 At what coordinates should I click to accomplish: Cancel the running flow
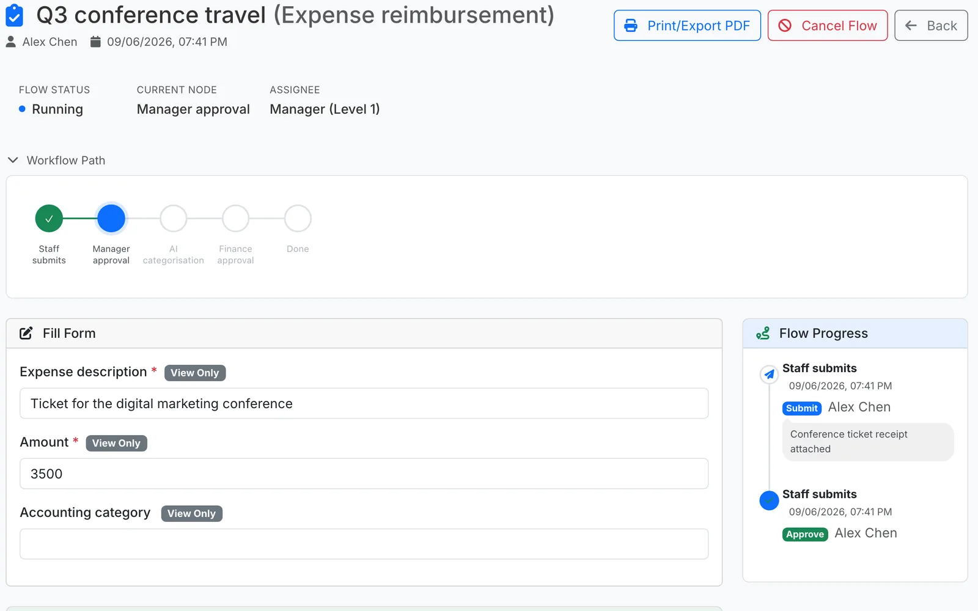(828, 26)
